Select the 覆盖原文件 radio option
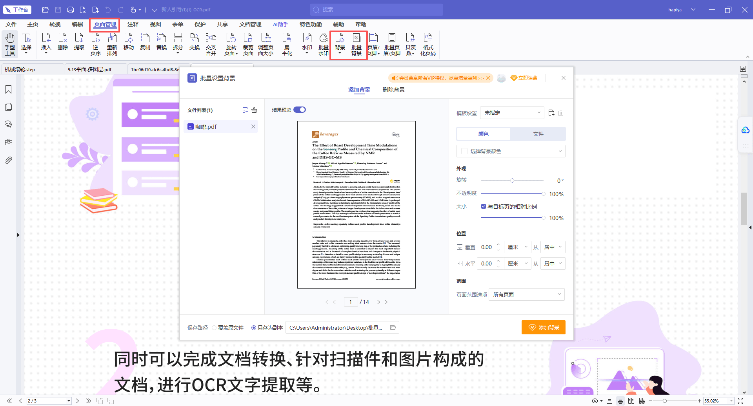Screen dimensions: 753x406 coord(214,328)
